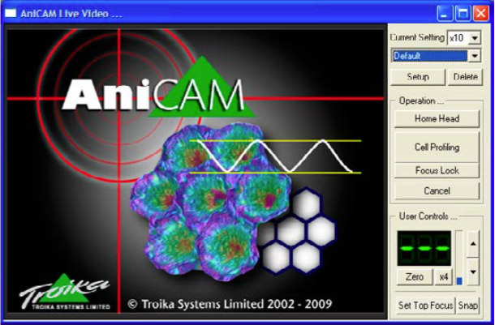
Task: Click the focus up arrow button
Action: pyautogui.click(x=473, y=244)
